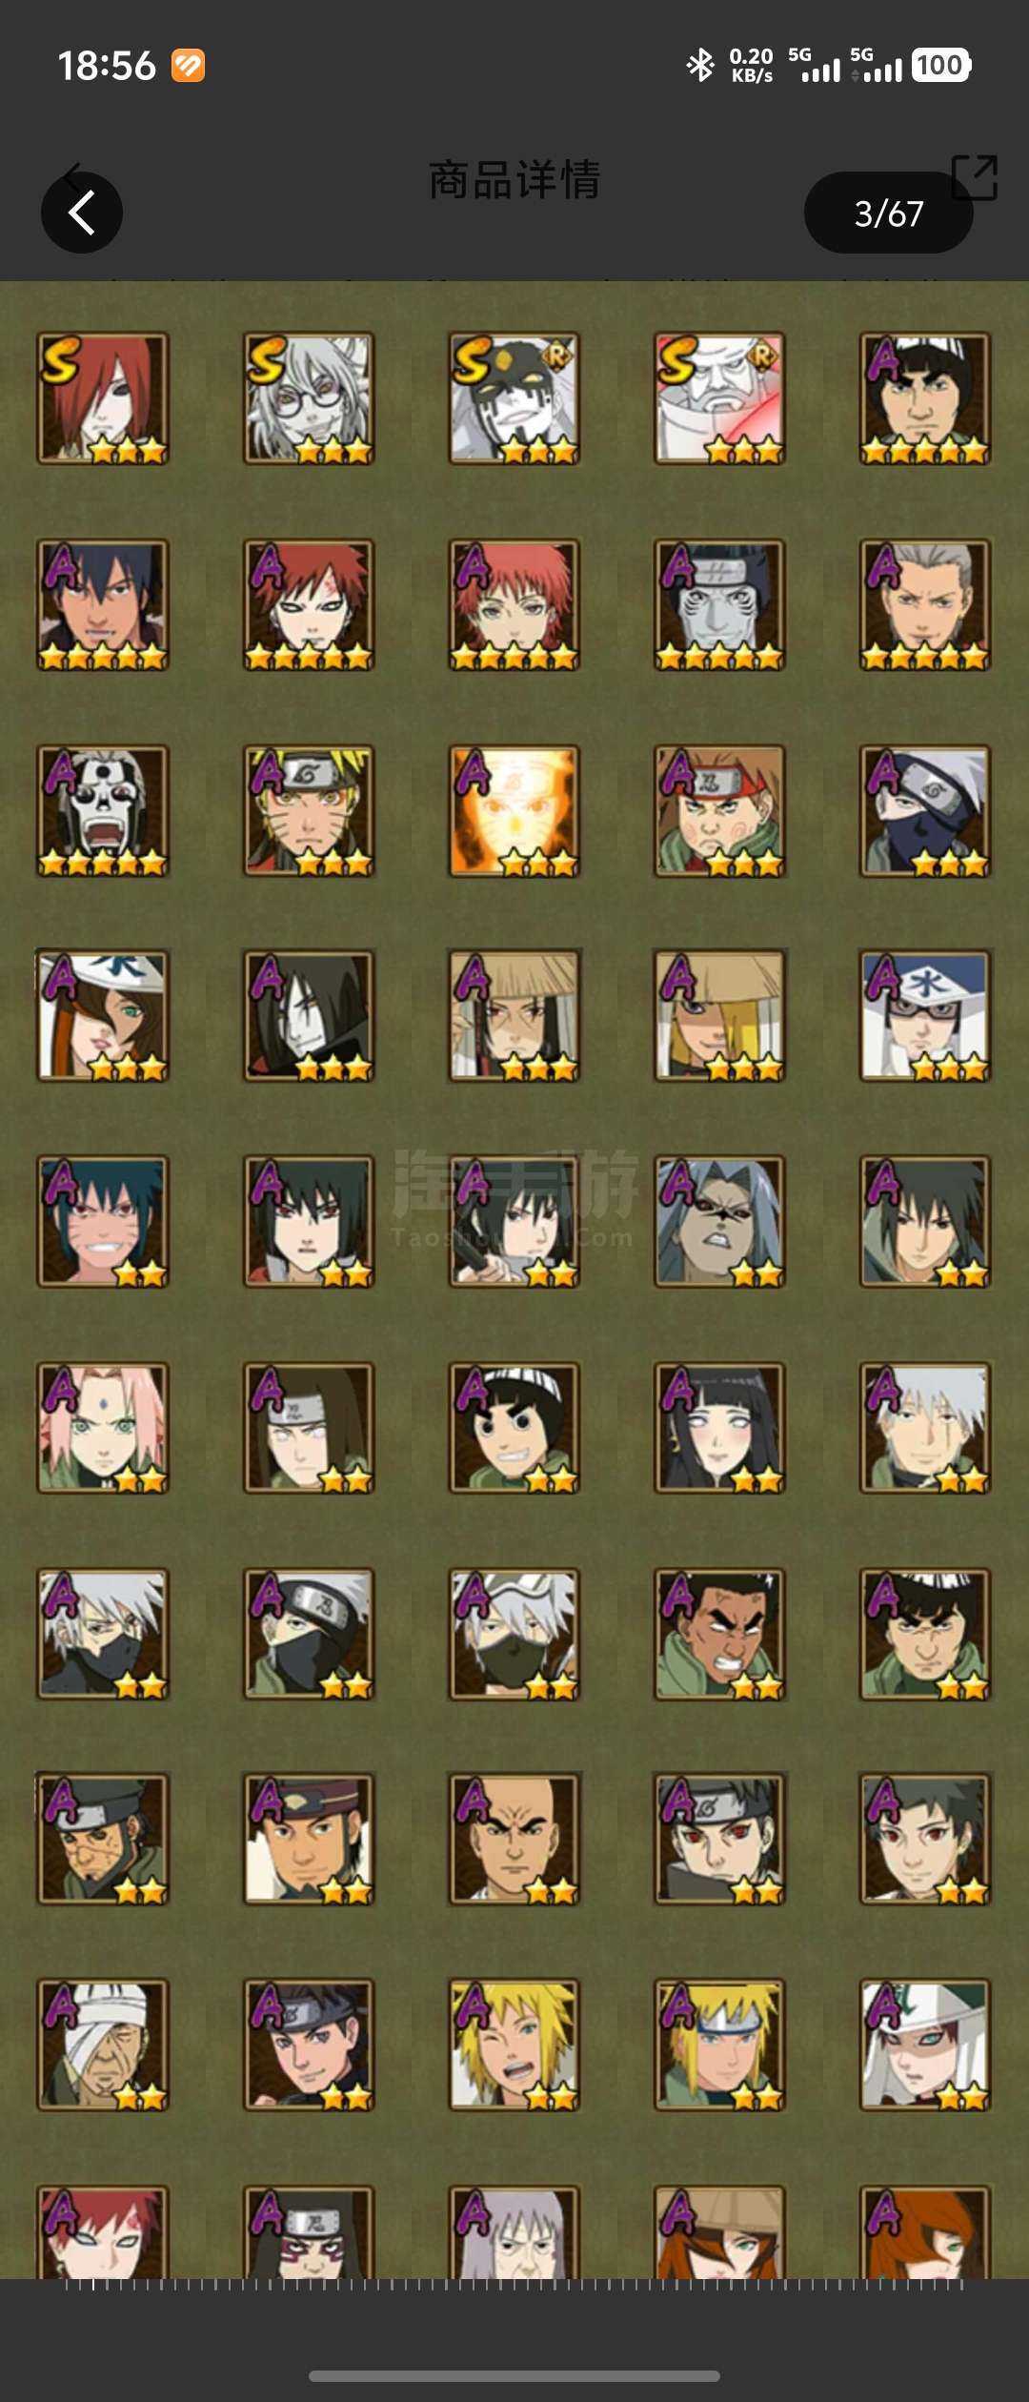This screenshot has height=2402, width=1029.
Task: Tap the round black back arrow button
Action: 82,212
